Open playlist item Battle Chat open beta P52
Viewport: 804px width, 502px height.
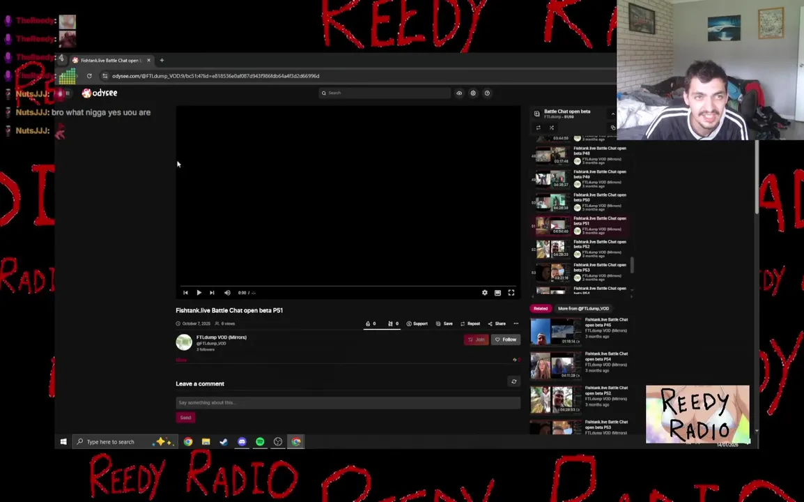(x=580, y=249)
